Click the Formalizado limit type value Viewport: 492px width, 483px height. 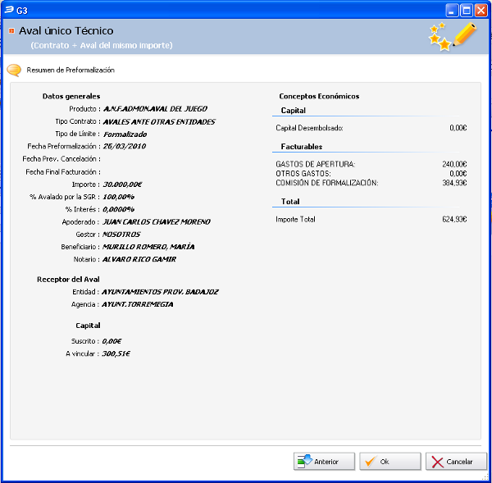click(x=125, y=134)
